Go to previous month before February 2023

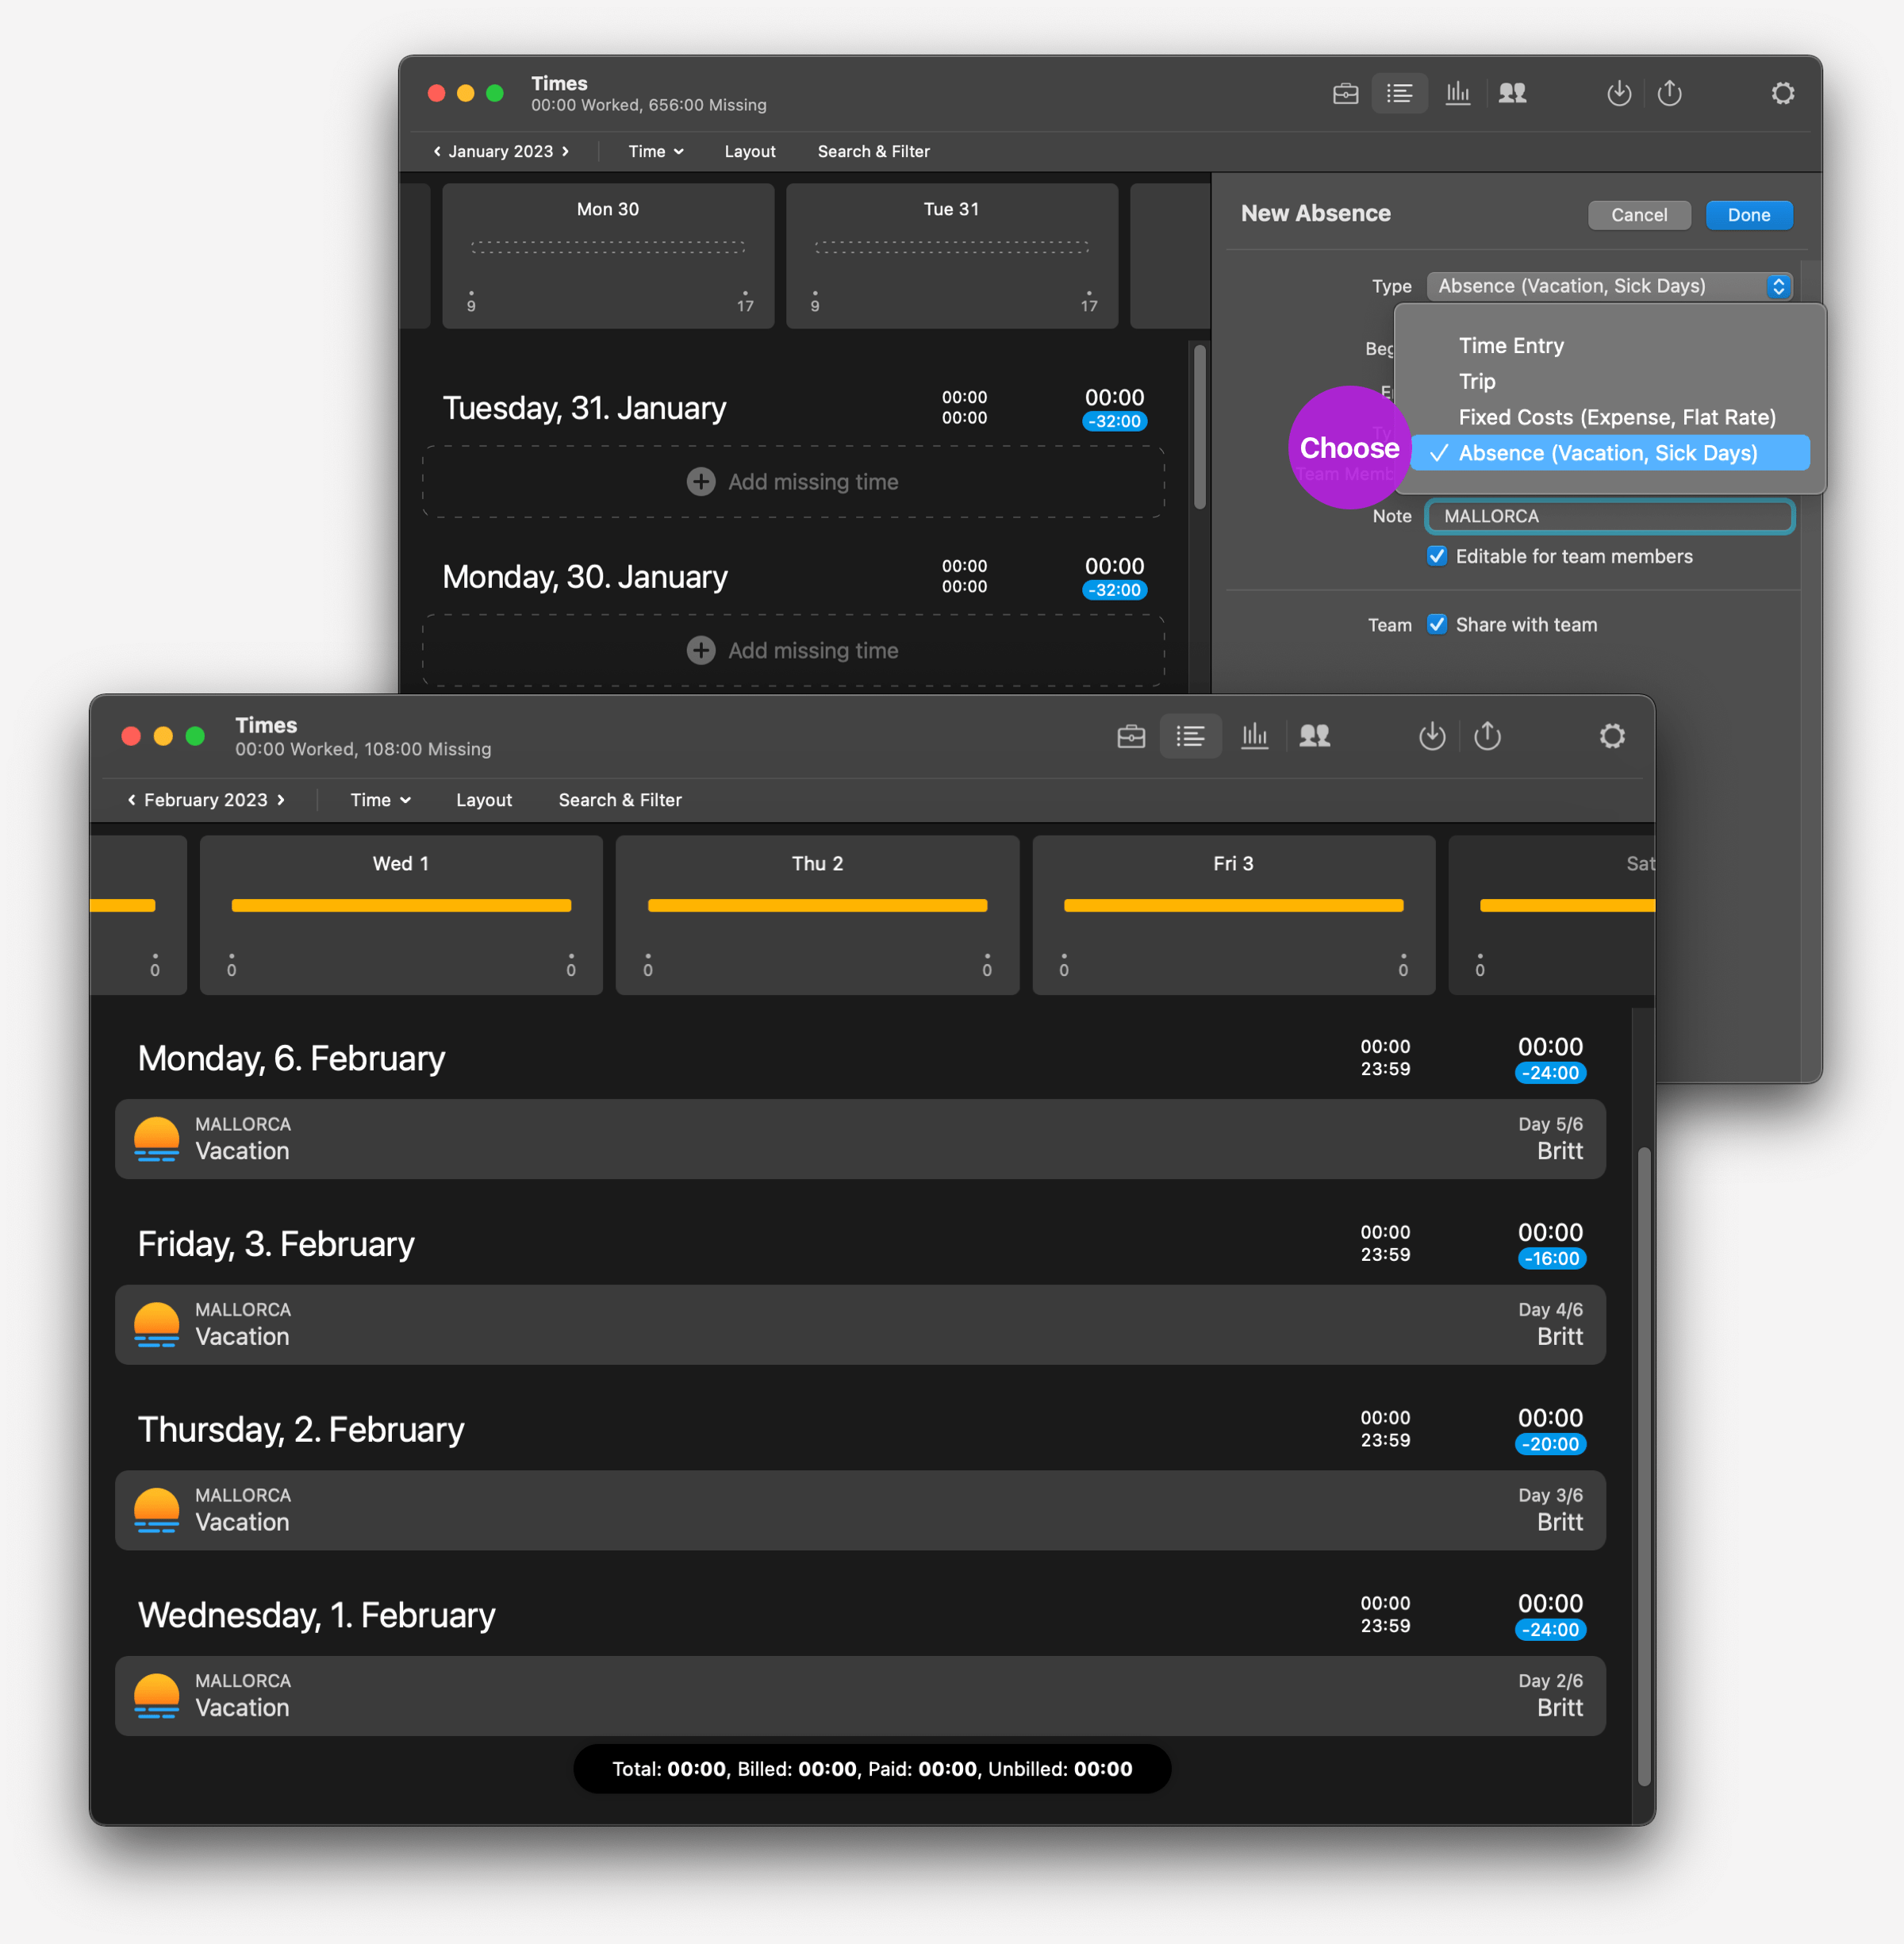click(131, 800)
